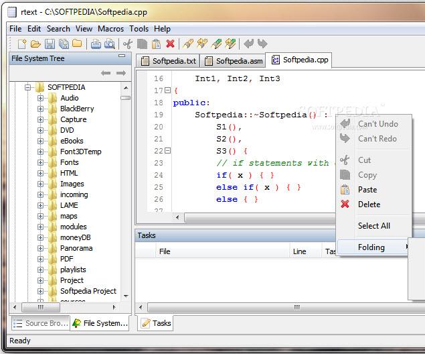
Task: Switch to the Source Browser panel tab
Action: (40, 323)
